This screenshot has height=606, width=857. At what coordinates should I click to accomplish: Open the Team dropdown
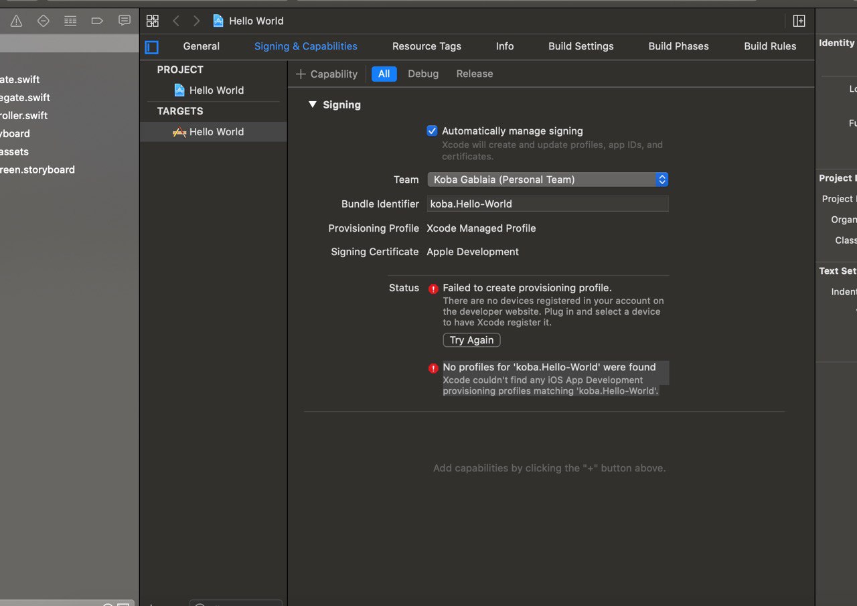click(548, 179)
